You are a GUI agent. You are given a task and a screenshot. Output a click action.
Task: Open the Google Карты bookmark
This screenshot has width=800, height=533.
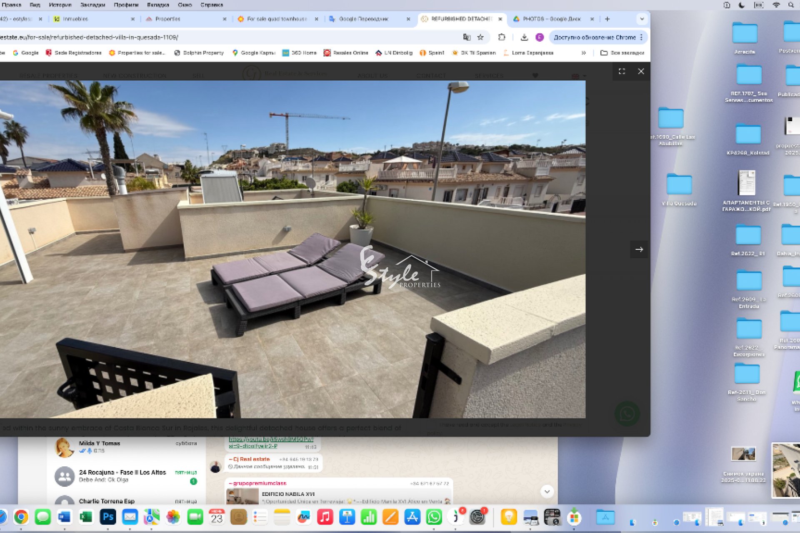[254, 53]
